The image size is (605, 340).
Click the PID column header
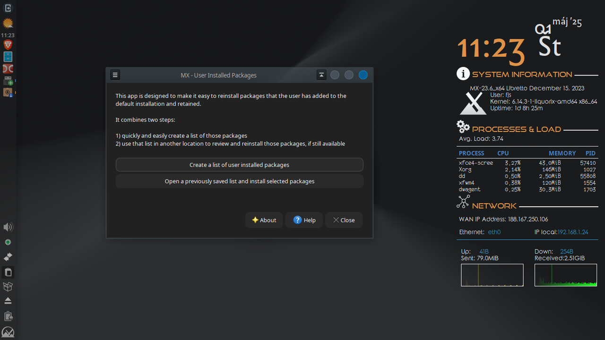pos(590,153)
